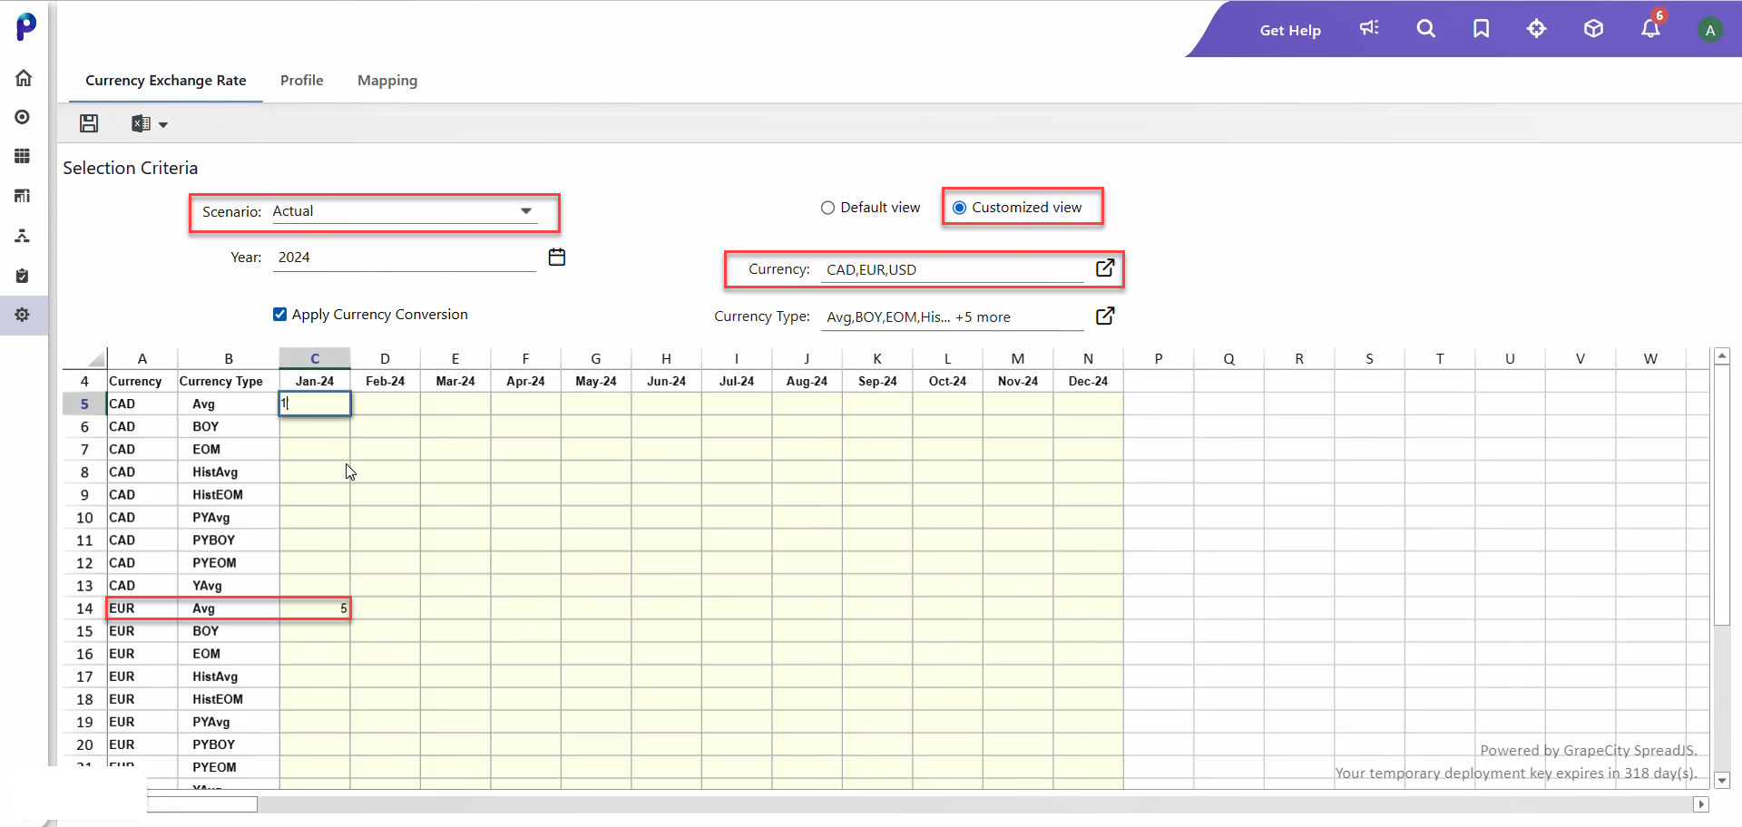Select column N header
The width and height of the screenshot is (1742, 827).
(1088, 358)
